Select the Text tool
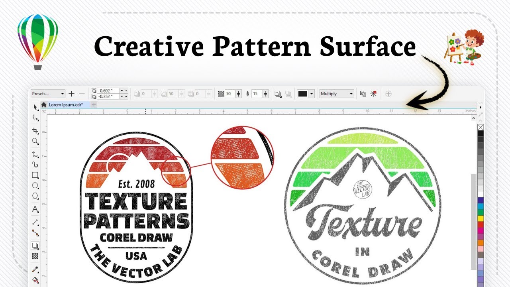 (35, 209)
